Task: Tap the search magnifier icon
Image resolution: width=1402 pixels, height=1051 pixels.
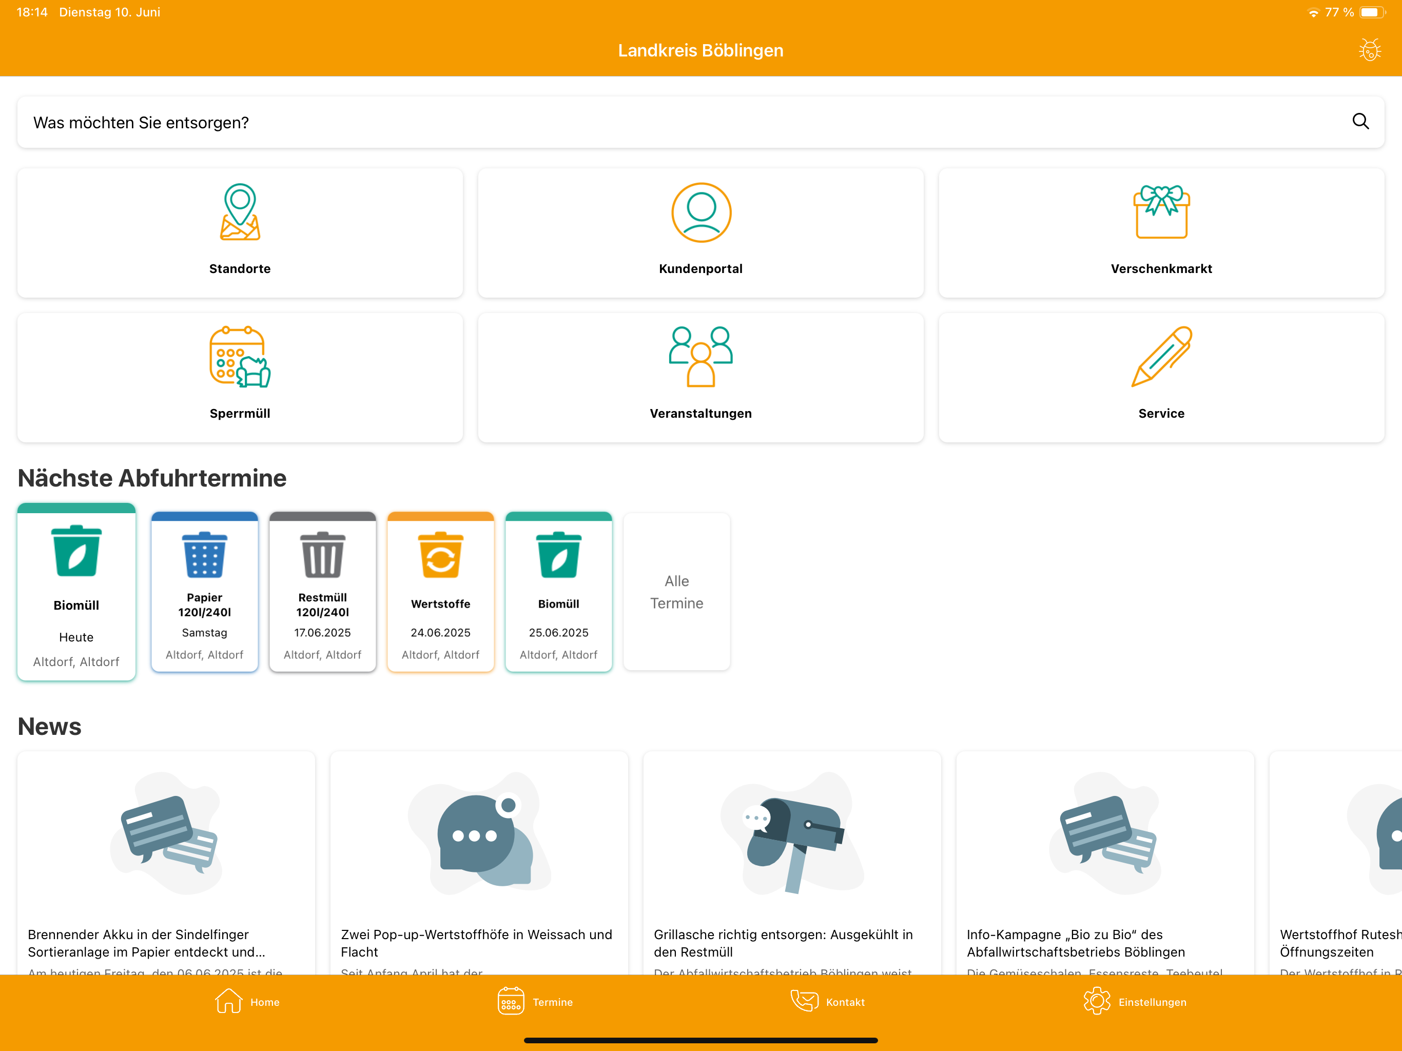Action: pyautogui.click(x=1360, y=121)
